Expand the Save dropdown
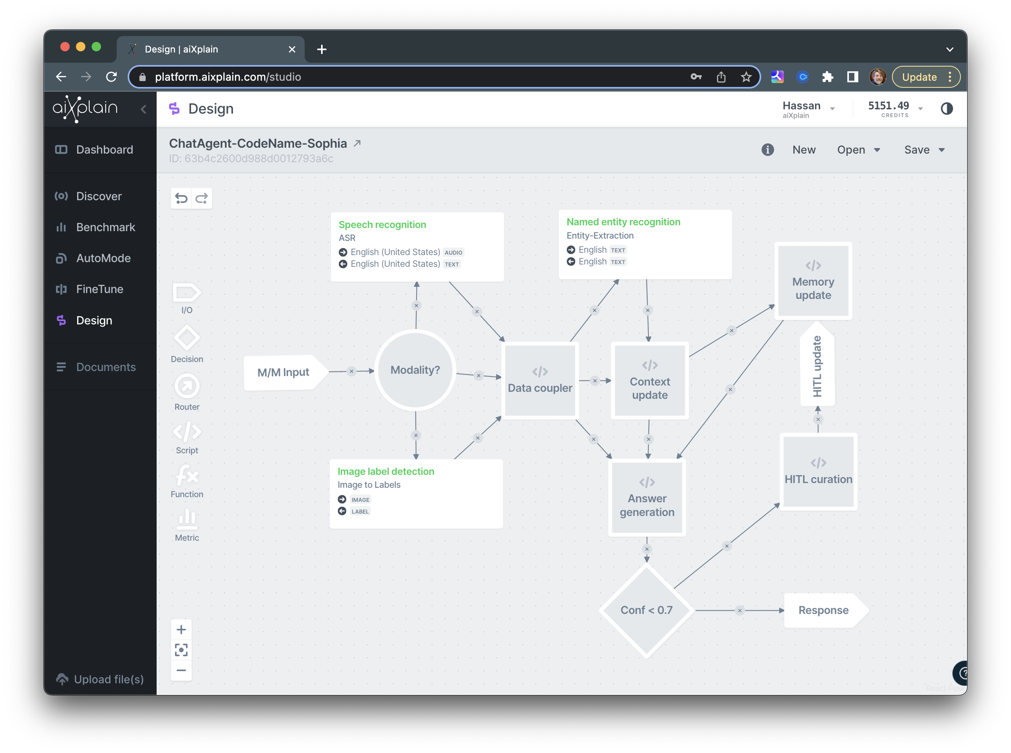Viewport: 1011px width, 753px height. 924,150
